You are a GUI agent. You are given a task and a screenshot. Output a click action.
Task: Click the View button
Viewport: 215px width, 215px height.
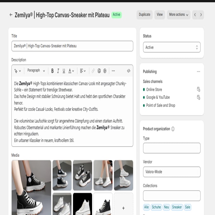[x=160, y=15]
